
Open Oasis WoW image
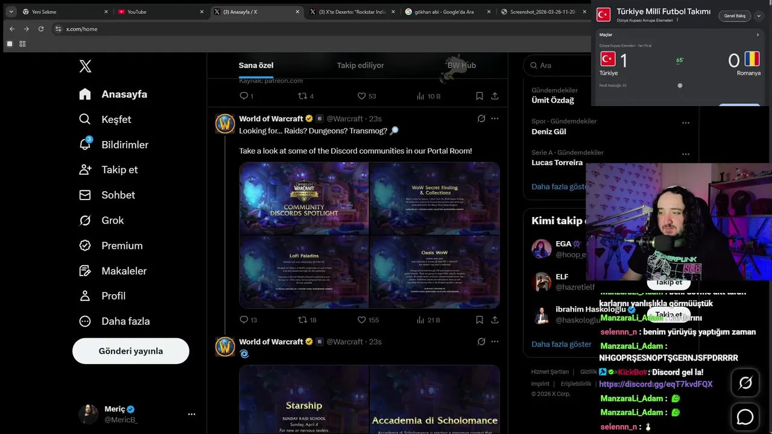(x=435, y=272)
